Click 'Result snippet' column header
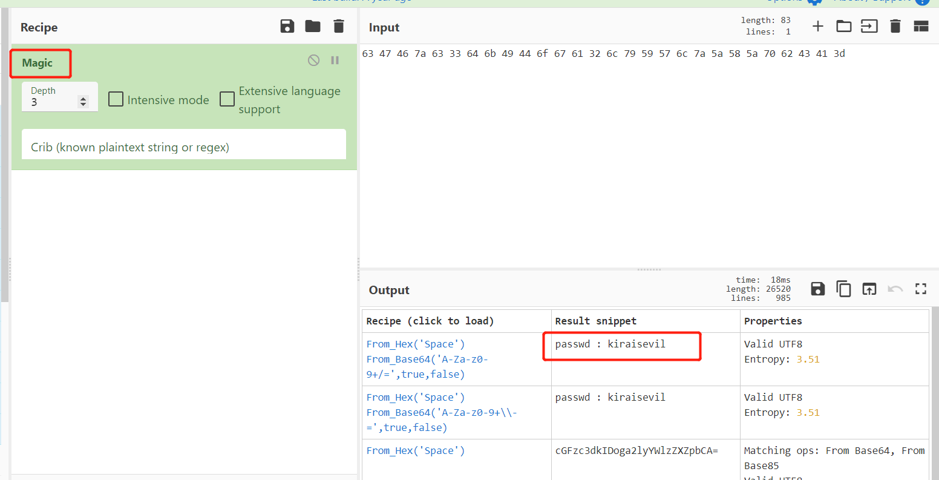This screenshot has width=939, height=480. pos(595,321)
